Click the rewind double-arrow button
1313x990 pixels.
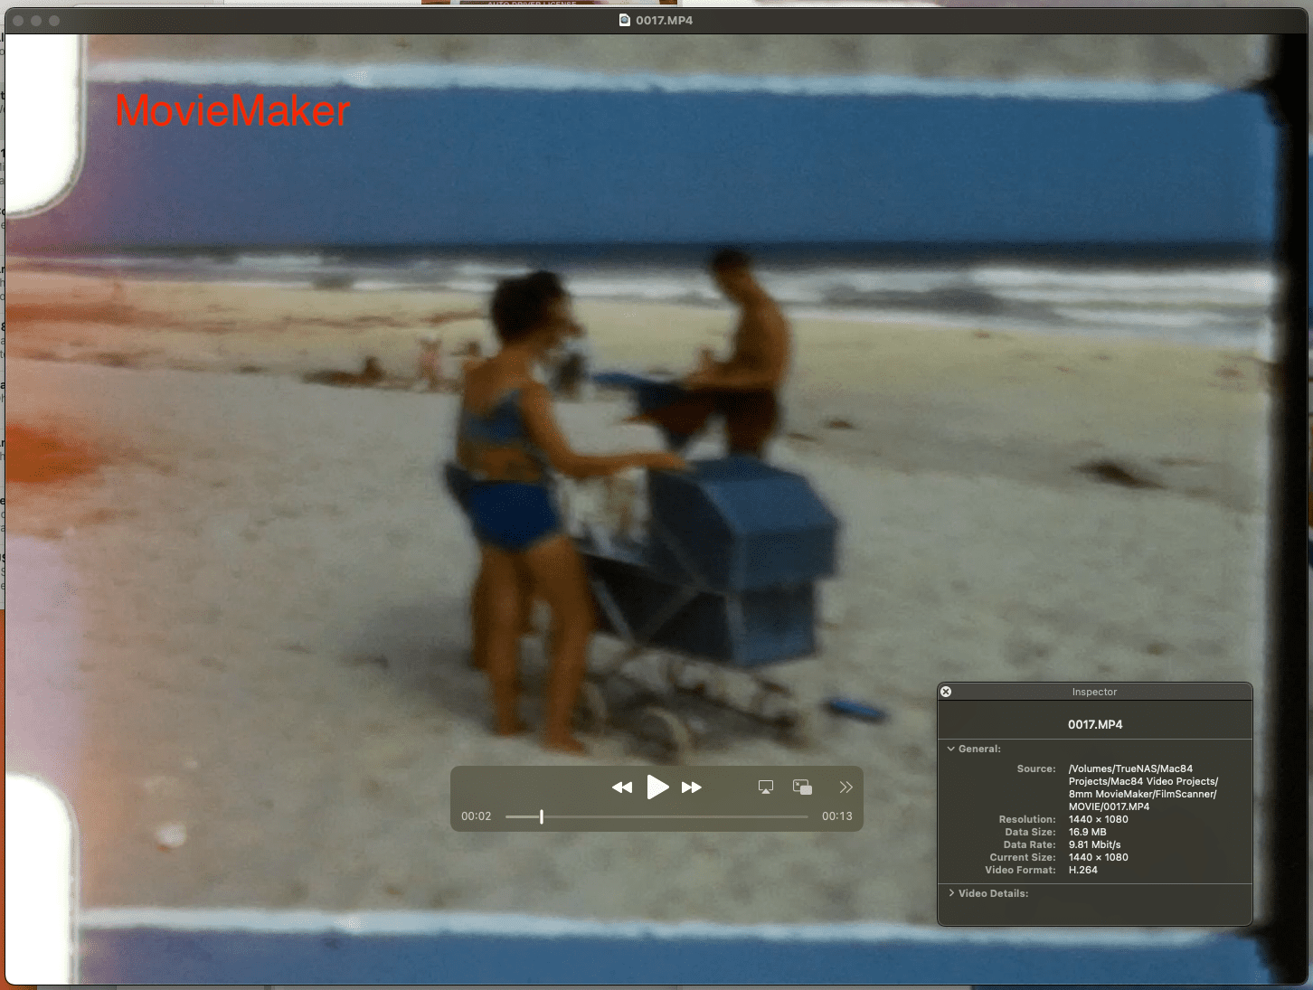click(x=622, y=787)
